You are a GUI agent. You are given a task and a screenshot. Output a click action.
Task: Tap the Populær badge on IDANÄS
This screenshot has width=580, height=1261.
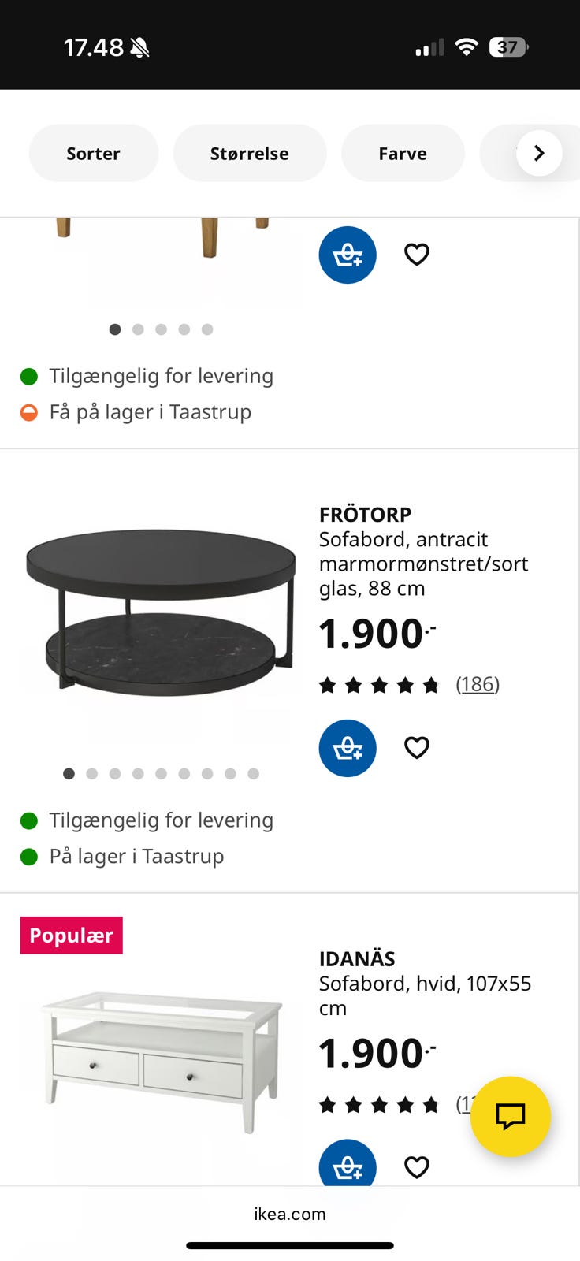72,936
